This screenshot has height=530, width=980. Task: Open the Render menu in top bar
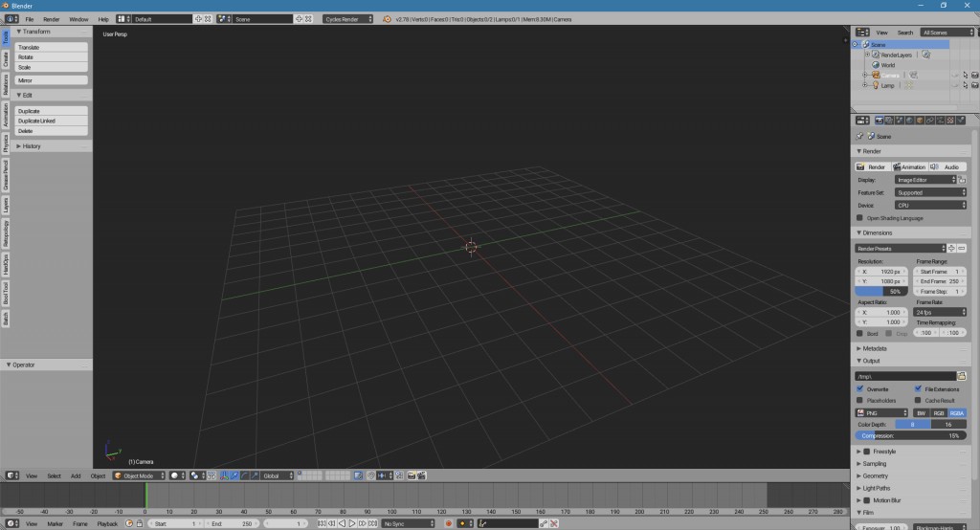[52, 19]
